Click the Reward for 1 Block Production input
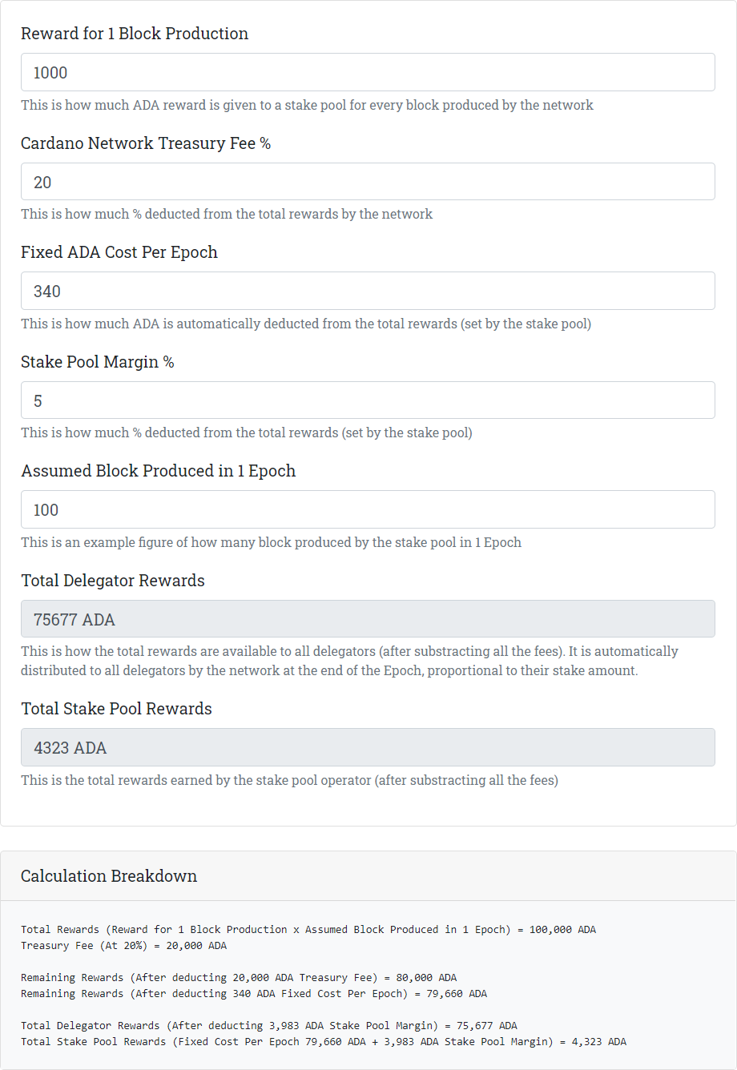This screenshot has width=737, height=1070. coord(368,72)
